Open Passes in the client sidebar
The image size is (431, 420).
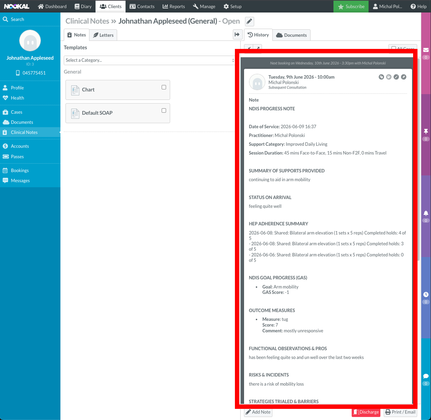[30, 157]
